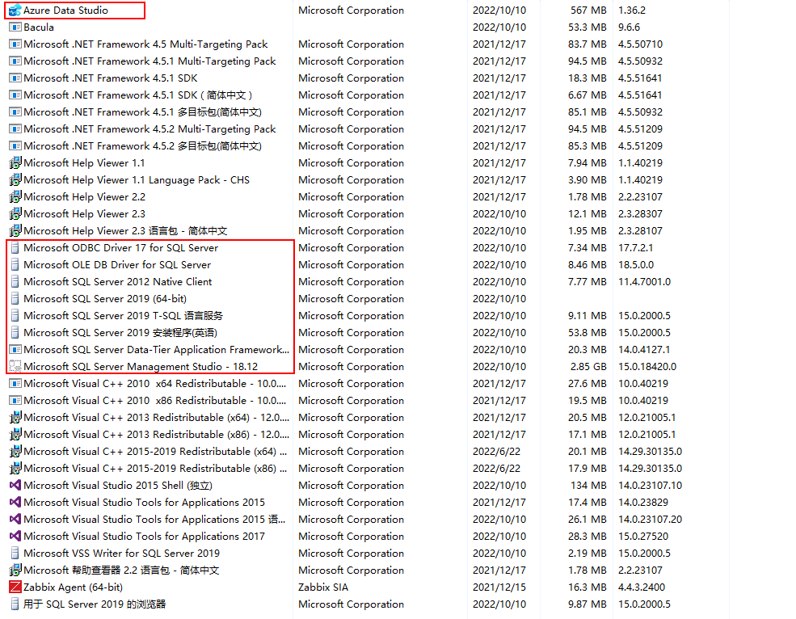The width and height of the screenshot is (796, 619).
Task: Select Microsoft SQL Server 2019 安装程序(英语)
Action: point(120,333)
